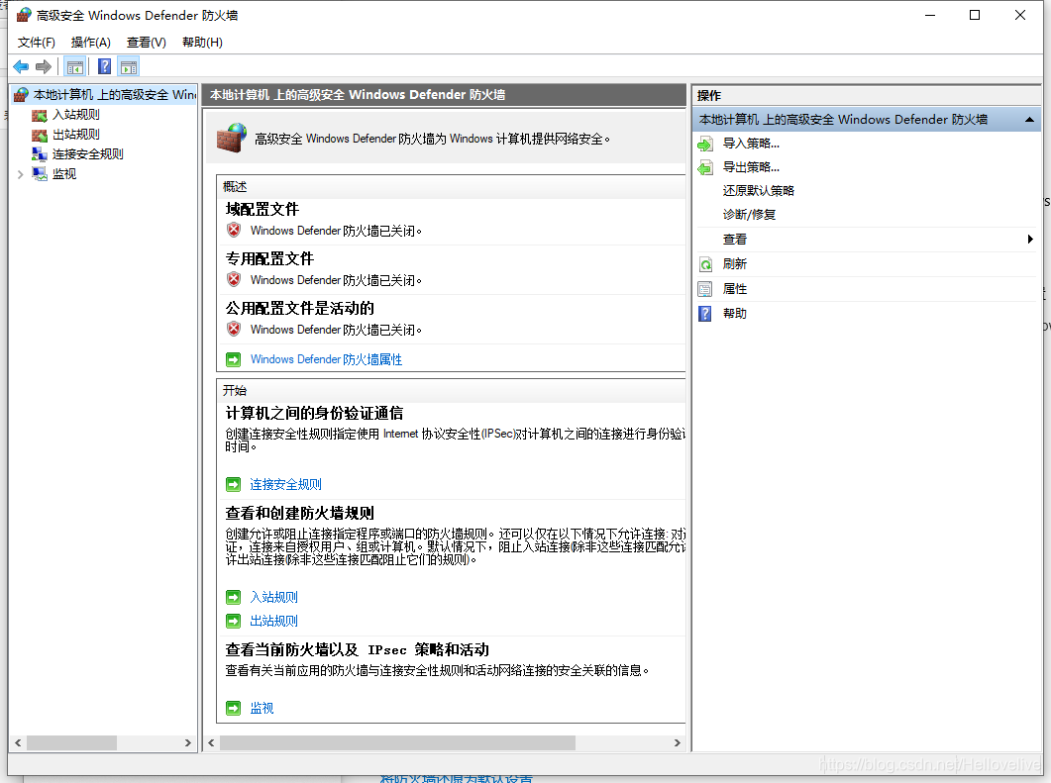1051x783 pixels.
Task: Click the 监视 tree icon
Action: click(x=40, y=174)
